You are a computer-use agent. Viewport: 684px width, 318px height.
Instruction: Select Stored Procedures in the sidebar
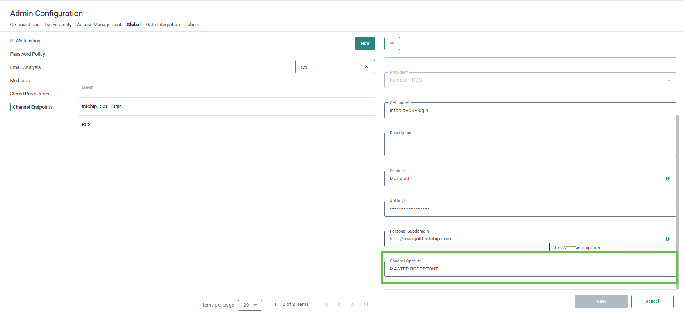point(30,94)
